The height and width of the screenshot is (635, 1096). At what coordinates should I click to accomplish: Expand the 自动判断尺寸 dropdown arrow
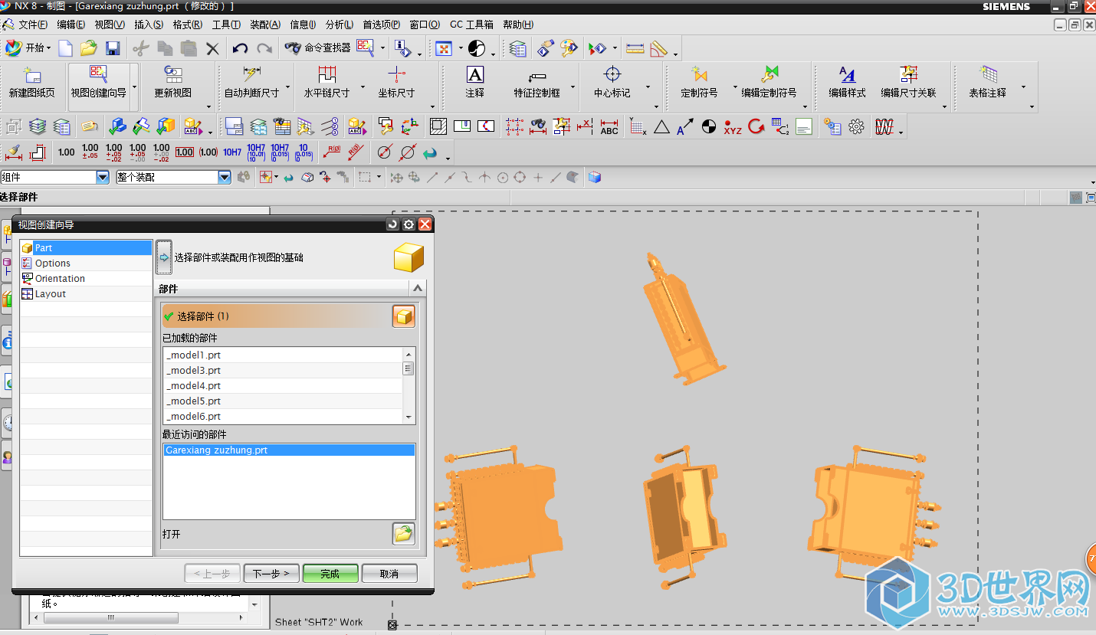288,87
